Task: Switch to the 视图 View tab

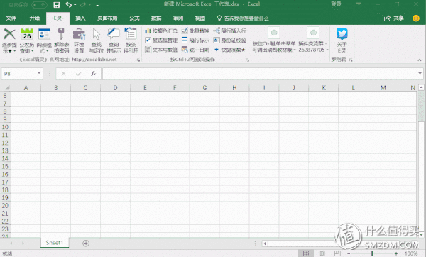Action: point(200,18)
